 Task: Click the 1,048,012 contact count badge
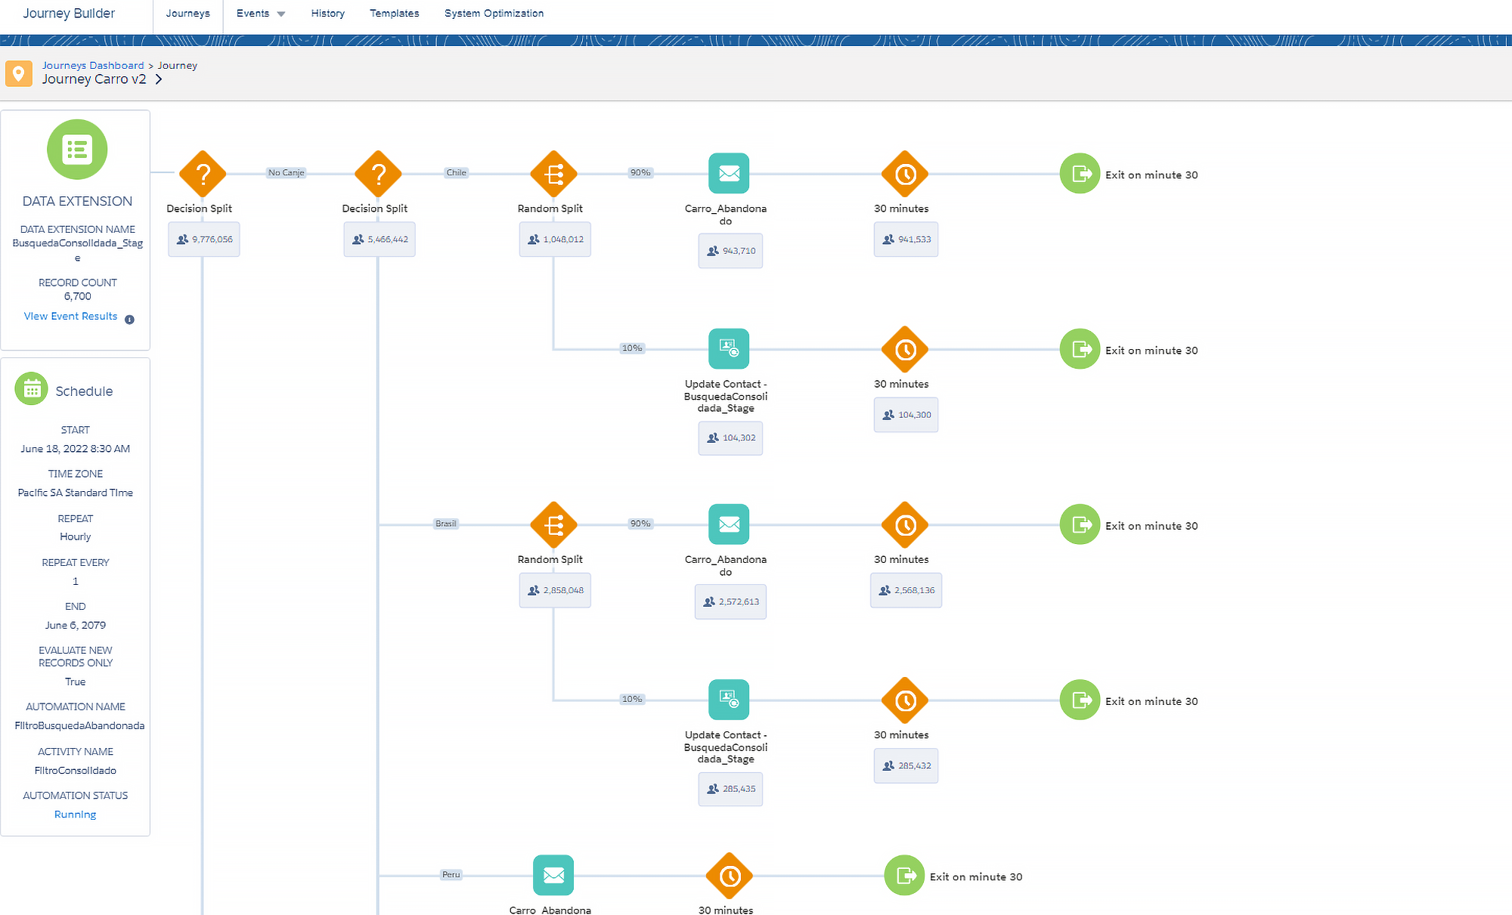click(555, 240)
